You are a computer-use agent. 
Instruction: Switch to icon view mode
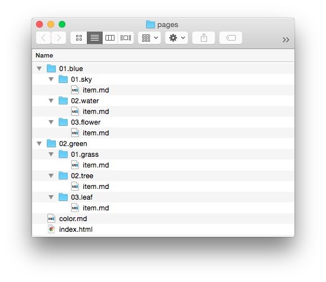[x=79, y=38]
